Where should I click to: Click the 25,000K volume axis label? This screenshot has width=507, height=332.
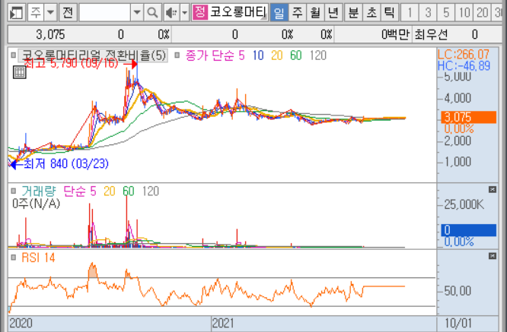pyautogui.click(x=464, y=204)
